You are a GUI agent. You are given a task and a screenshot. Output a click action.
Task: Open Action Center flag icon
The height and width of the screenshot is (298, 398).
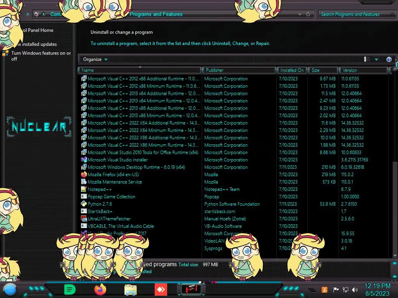[336, 289]
